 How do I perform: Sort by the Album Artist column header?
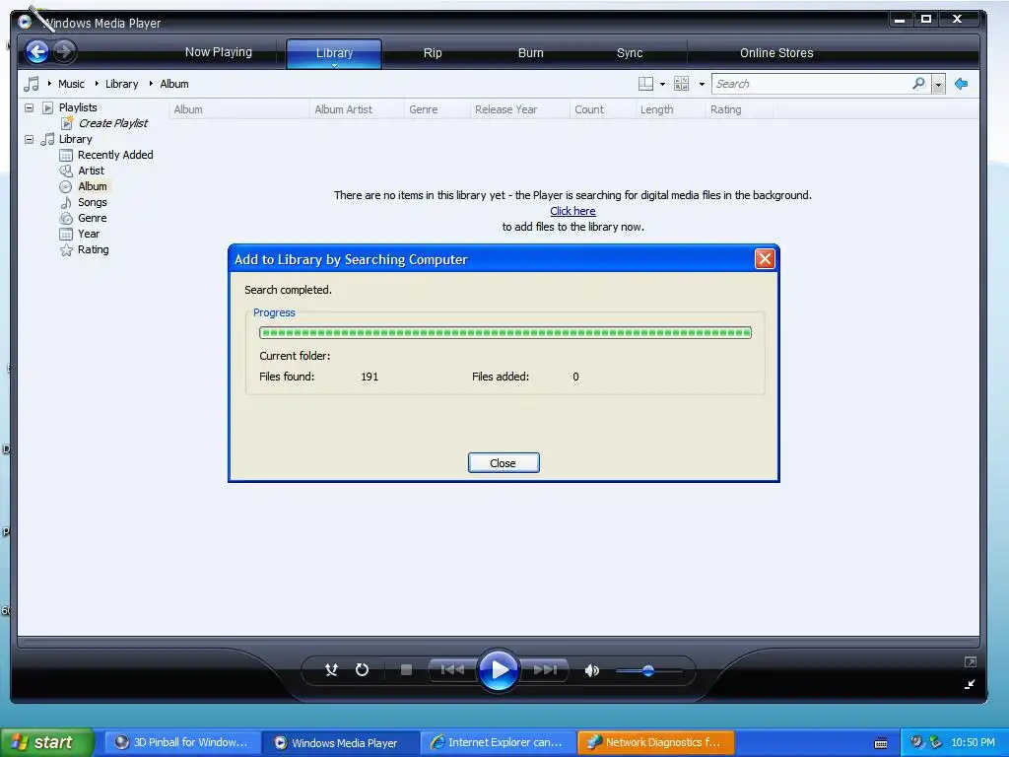point(357,109)
